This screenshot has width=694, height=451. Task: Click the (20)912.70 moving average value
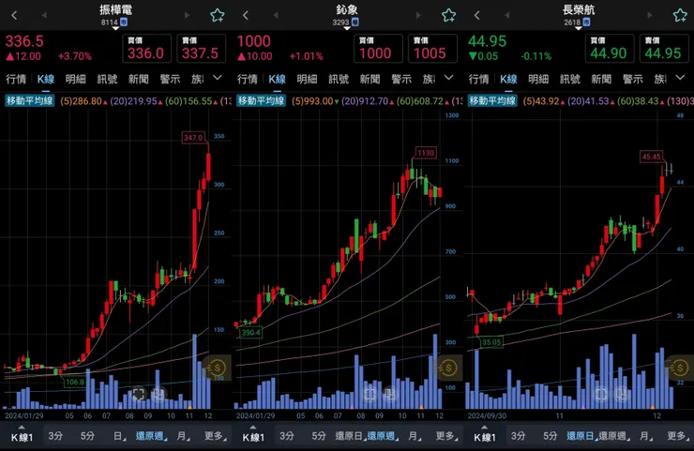365,101
